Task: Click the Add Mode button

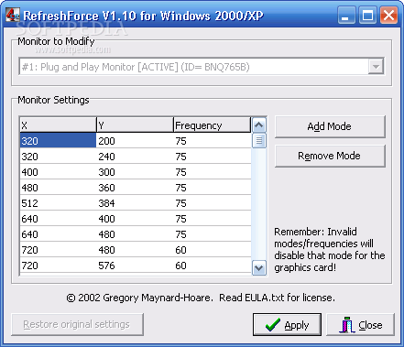Action: [x=330, y=126]
